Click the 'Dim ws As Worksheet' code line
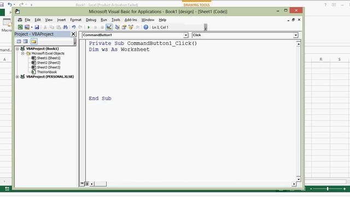The height and width of the screenshot is (197, 350). tap(119, 50)
